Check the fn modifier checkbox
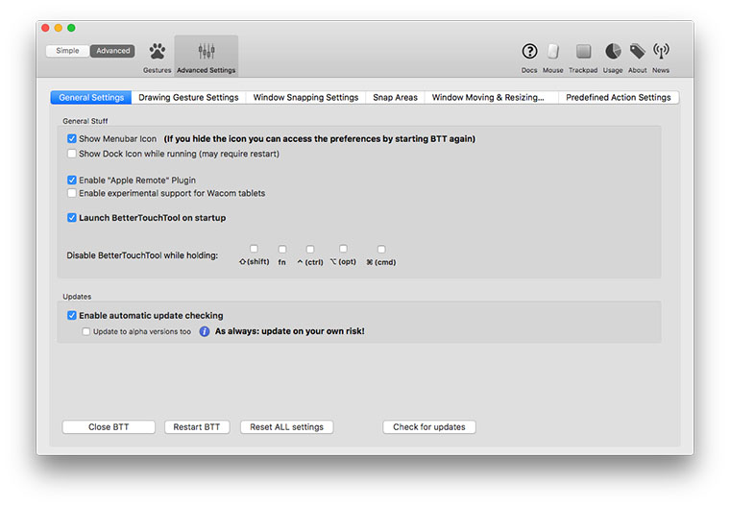 pyautogui.click(x=282, y=249)
